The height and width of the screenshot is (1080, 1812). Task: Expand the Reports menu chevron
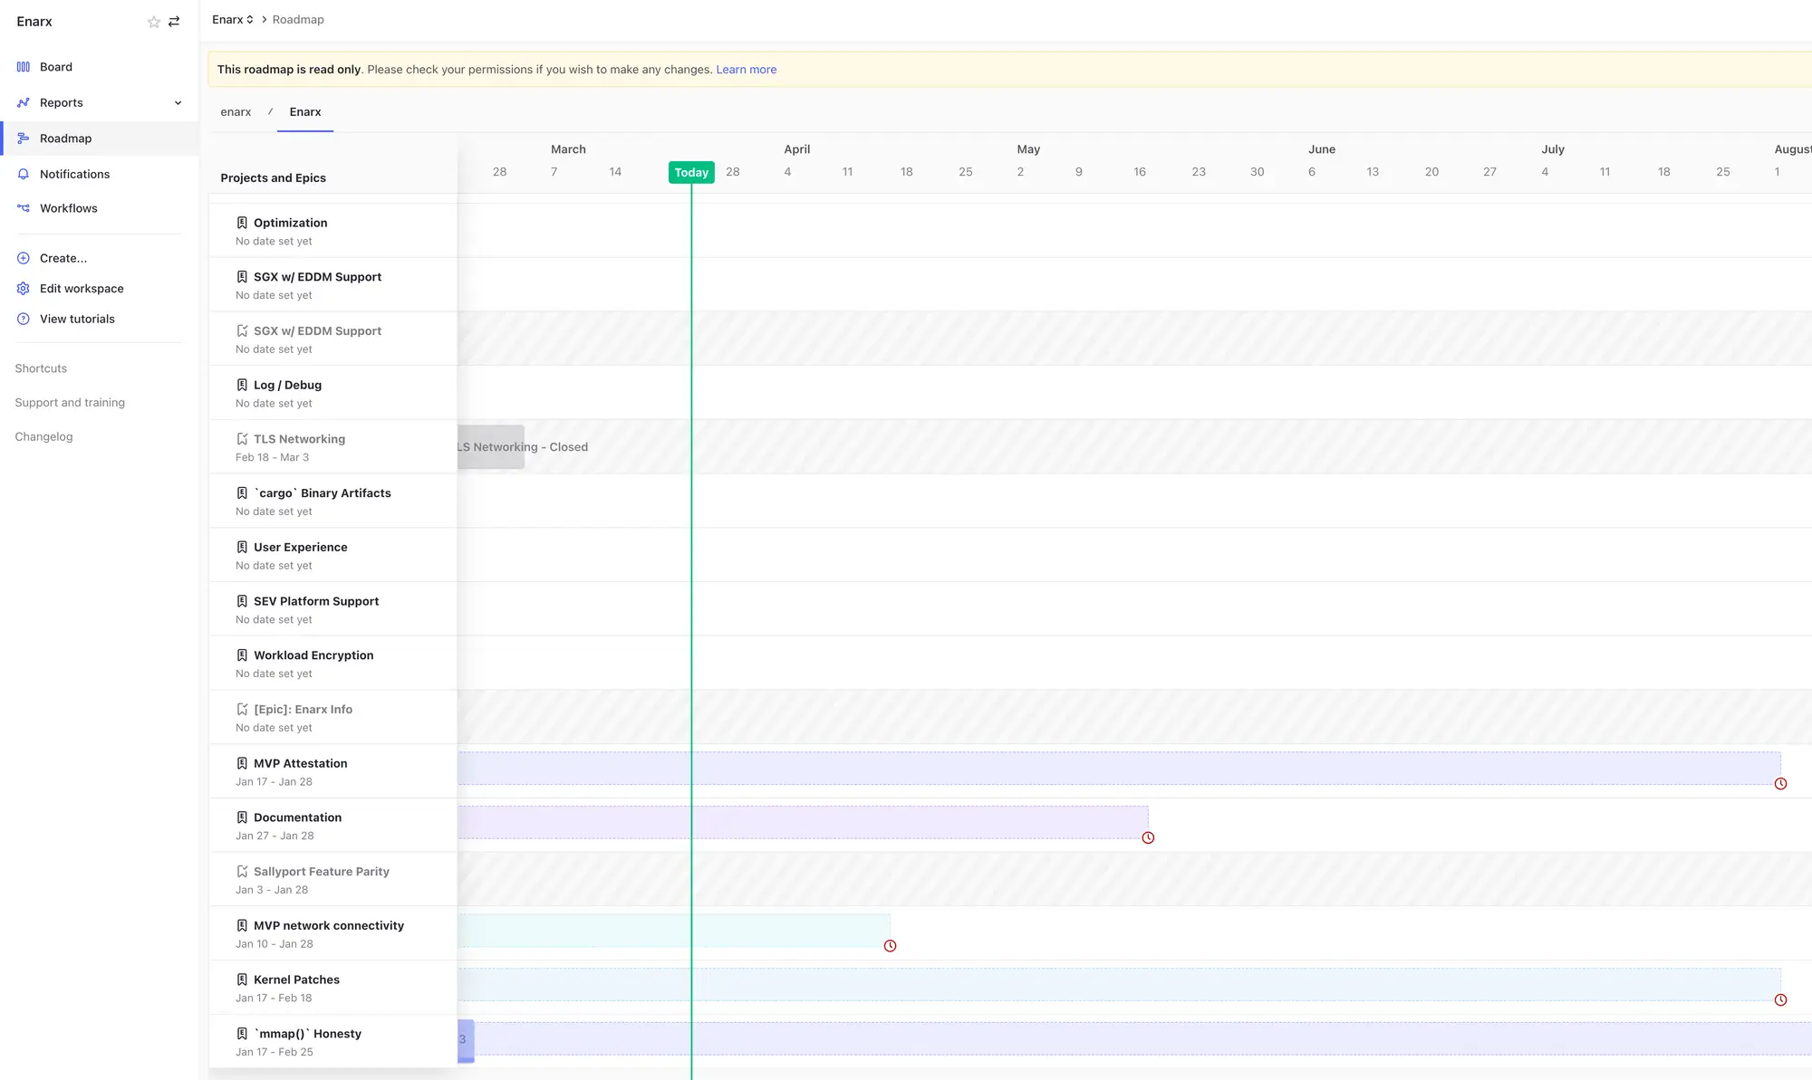[x=178, y=103]
